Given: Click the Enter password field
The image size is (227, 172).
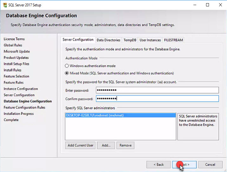Looking at the screenshot, I should pos(157,90).
